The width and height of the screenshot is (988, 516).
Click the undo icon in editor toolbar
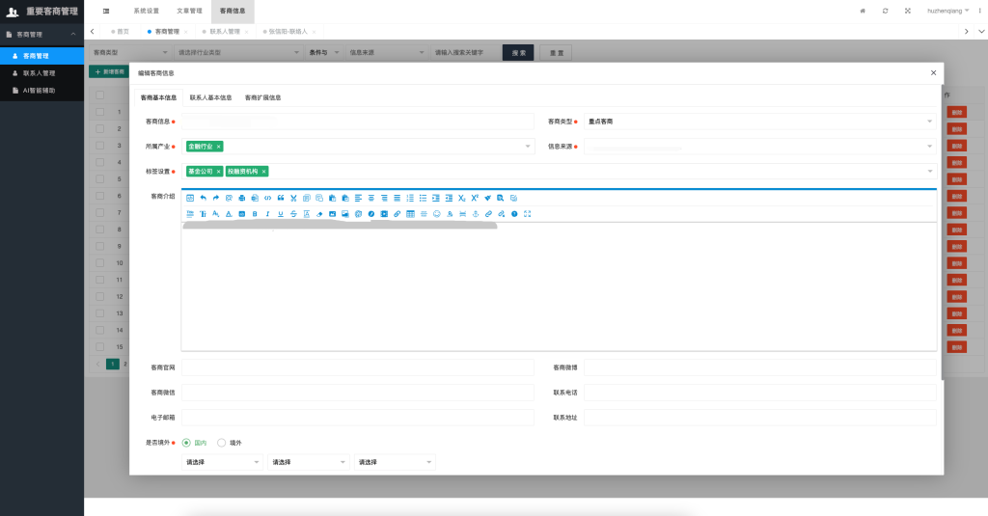(x=203, y=198)
